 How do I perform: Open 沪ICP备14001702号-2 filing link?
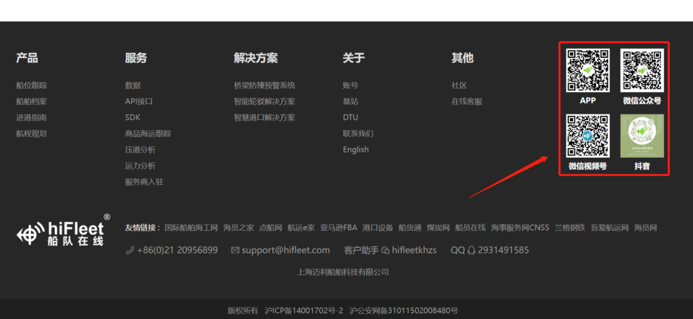tap(304, 311)
